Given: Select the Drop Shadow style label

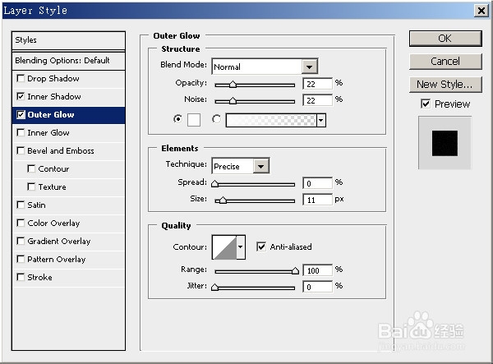Looking at the screenshot, I should click(x=53, y=78).
